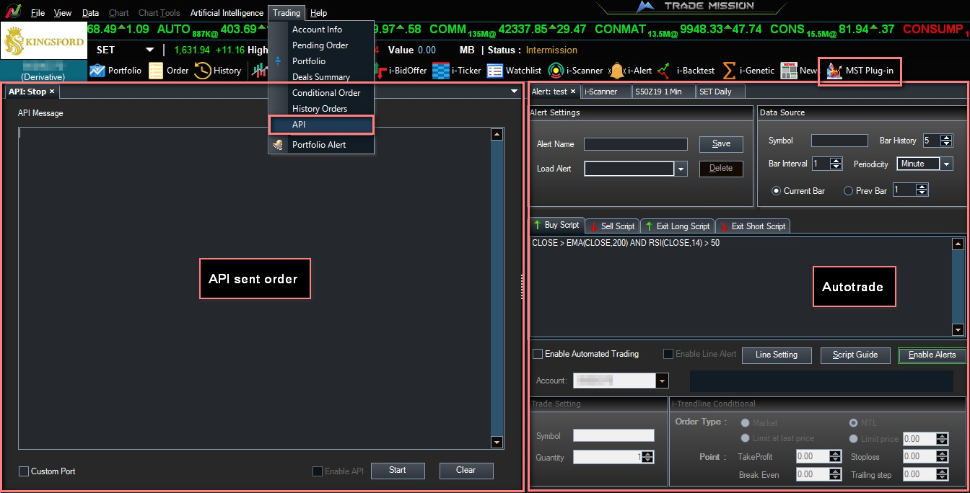Expand the SET market dropdown
This screenshot has width=970, height=493.
pos(149,50)
